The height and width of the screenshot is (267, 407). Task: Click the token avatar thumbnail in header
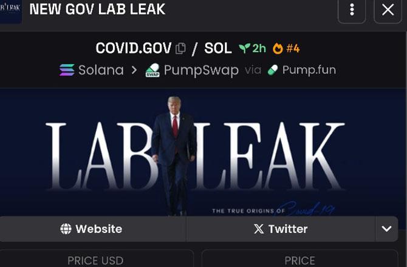point(10,10)
